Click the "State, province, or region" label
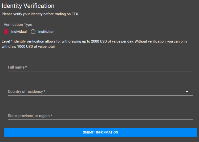 point(29,116)
